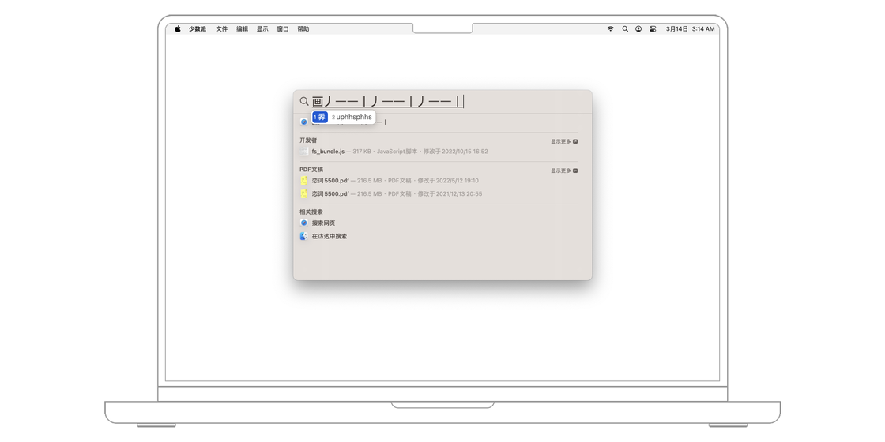Open Control Center from the menu bar
This screenshot has height=442, width=885.
(x=653, y=28)
